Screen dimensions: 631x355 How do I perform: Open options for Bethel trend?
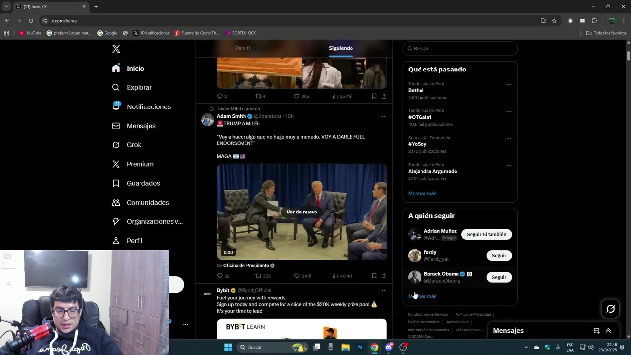[x=509, y=85]
